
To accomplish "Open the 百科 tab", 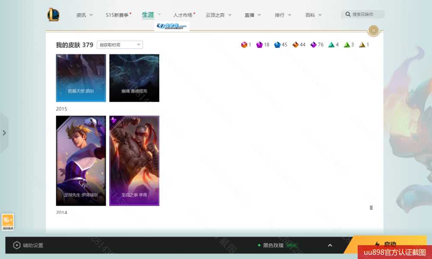I will click(x=310, y=15).
